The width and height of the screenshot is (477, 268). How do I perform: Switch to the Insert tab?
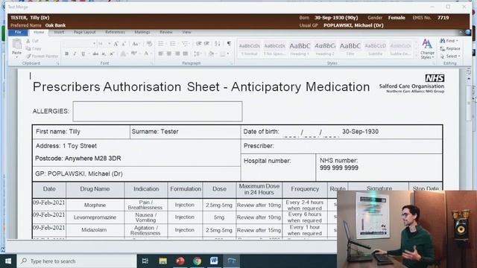[x=59, y=32]
